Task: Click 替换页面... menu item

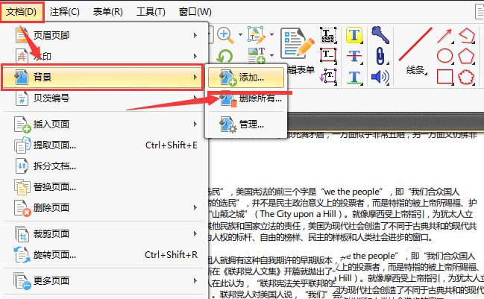Action: [105, 187]
